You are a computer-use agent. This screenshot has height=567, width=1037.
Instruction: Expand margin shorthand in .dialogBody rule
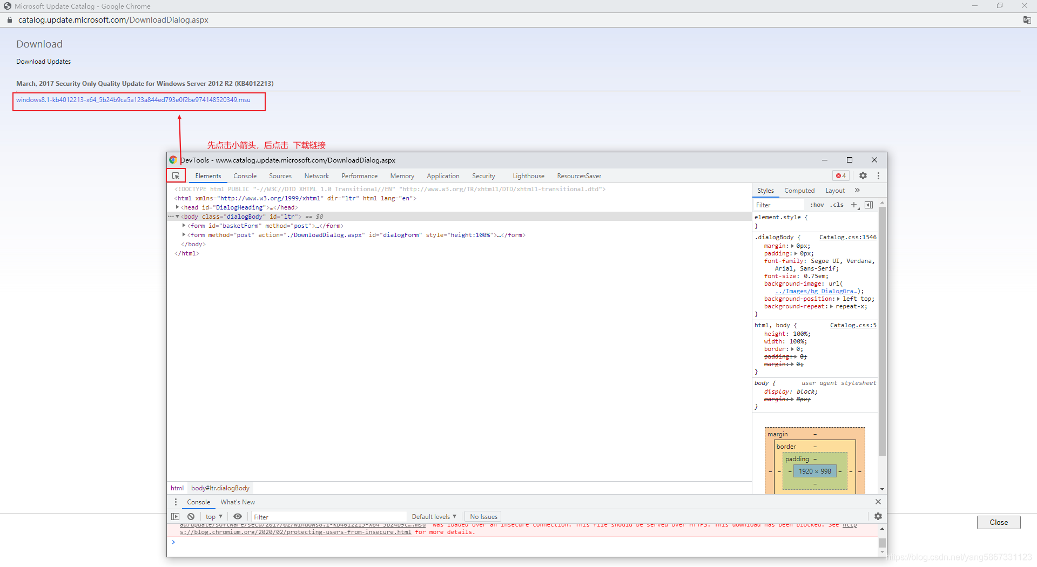pyautogui.click(x=792, y=246)
